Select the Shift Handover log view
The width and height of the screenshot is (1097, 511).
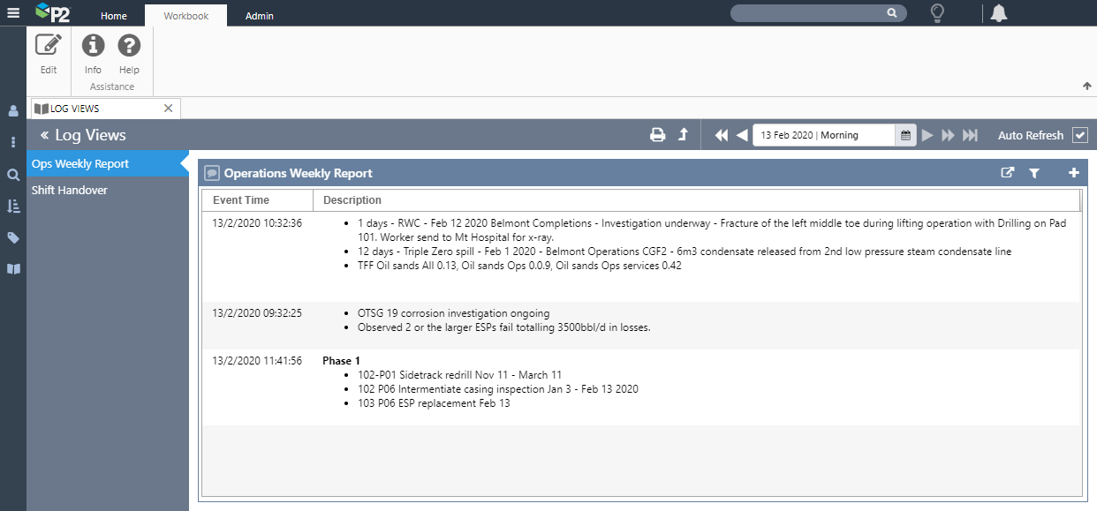click(x=69, y=190)
